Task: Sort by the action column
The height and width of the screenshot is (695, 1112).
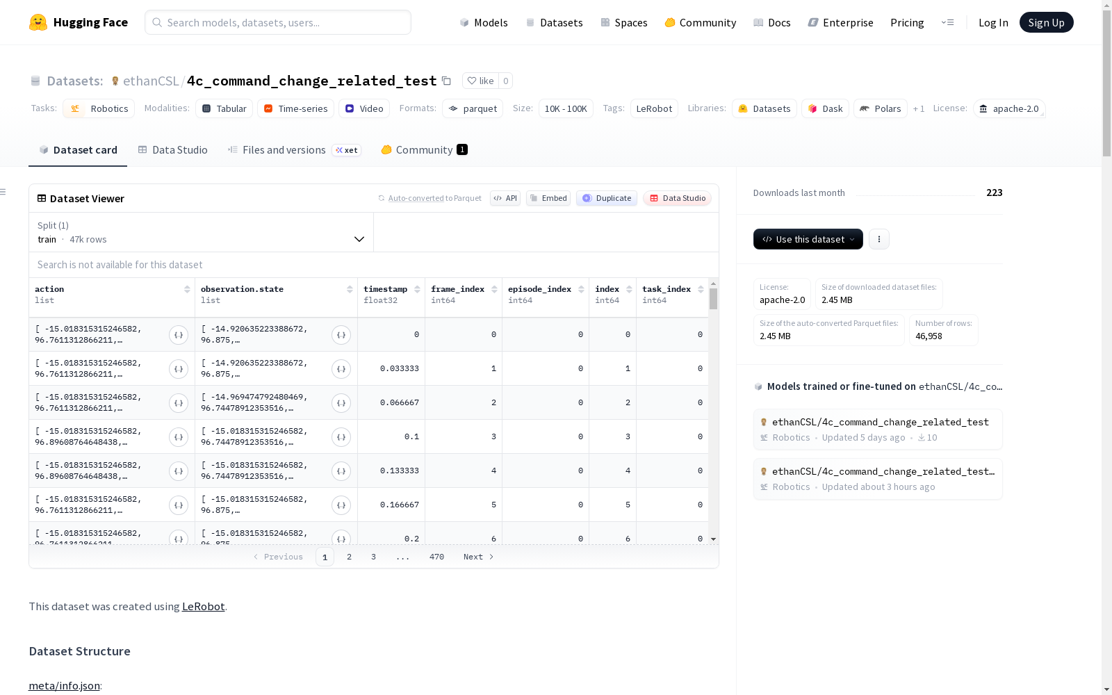Action: click(187, 289)
